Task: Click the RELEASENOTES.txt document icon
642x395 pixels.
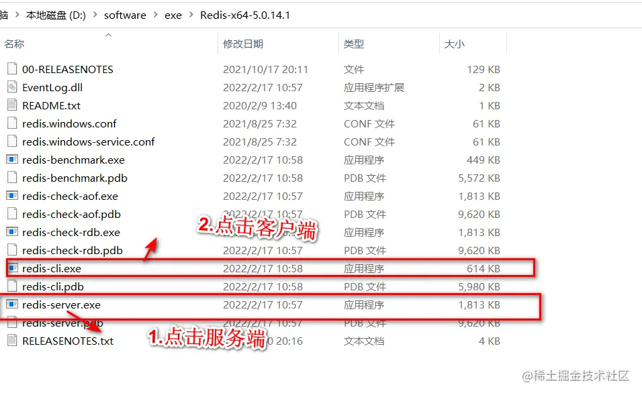Action: (x=12, y=340)
